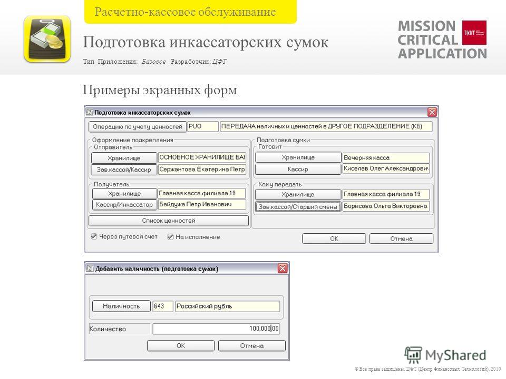
Task: Open the 'Список ценностей' button
Action: (x=169, y=221)
